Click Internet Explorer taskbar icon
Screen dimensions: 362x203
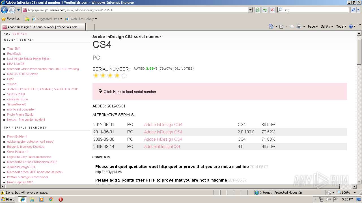pyautogui.click(x=23, y=199)
